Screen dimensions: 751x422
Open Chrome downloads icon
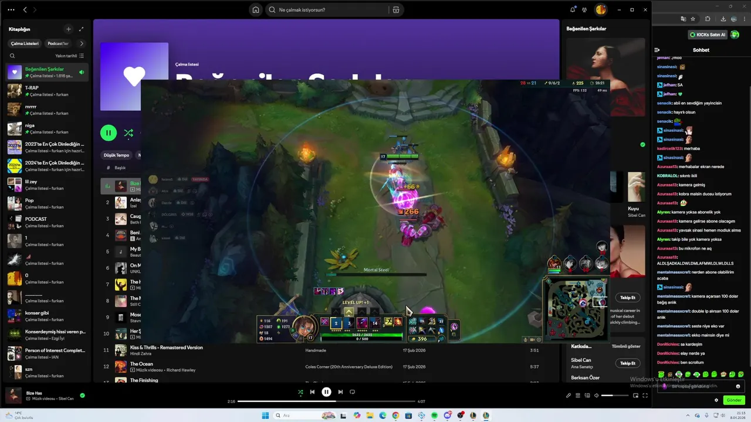tap(723, 19)
